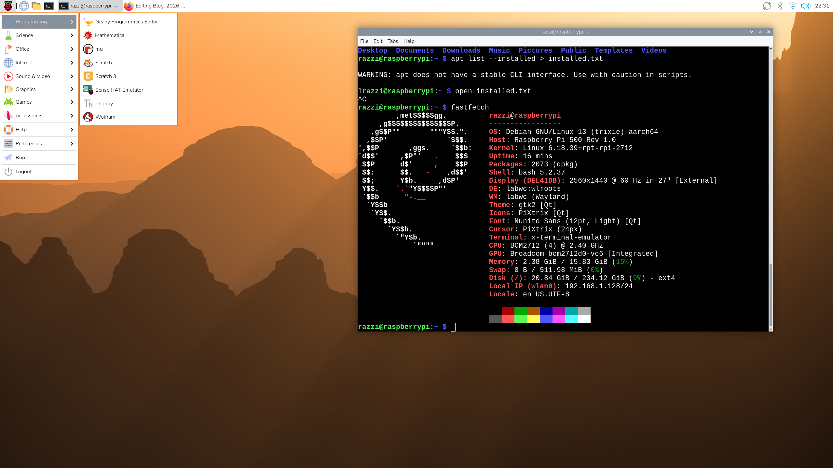Switch to Editing Blog Firefox taskbar button
The height and width of the screenshot is (468, 833).
155,6
